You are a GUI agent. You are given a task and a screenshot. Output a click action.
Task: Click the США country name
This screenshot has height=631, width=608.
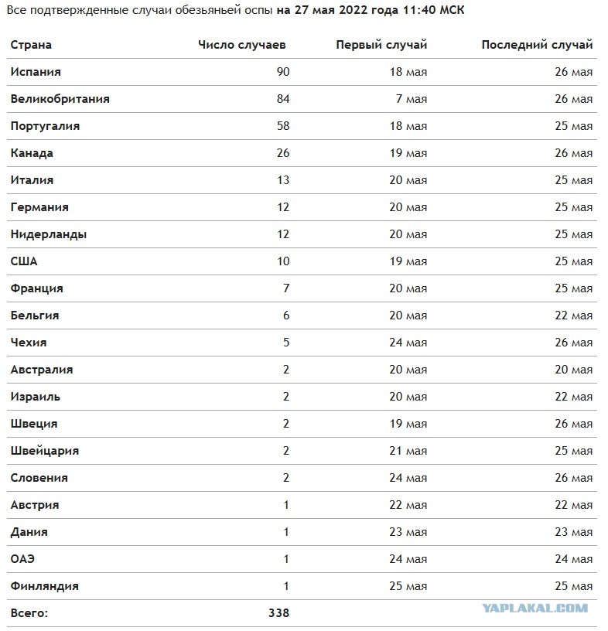coord(24,261)
